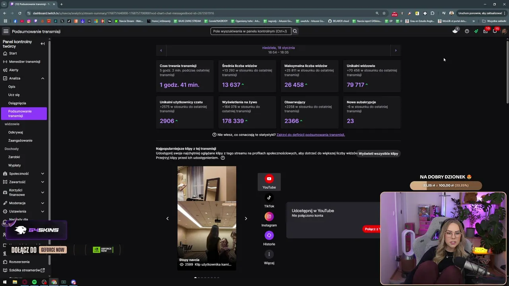
Task: Select Podsumowanie transmisji sidebar item
Action: click(24, 114)
